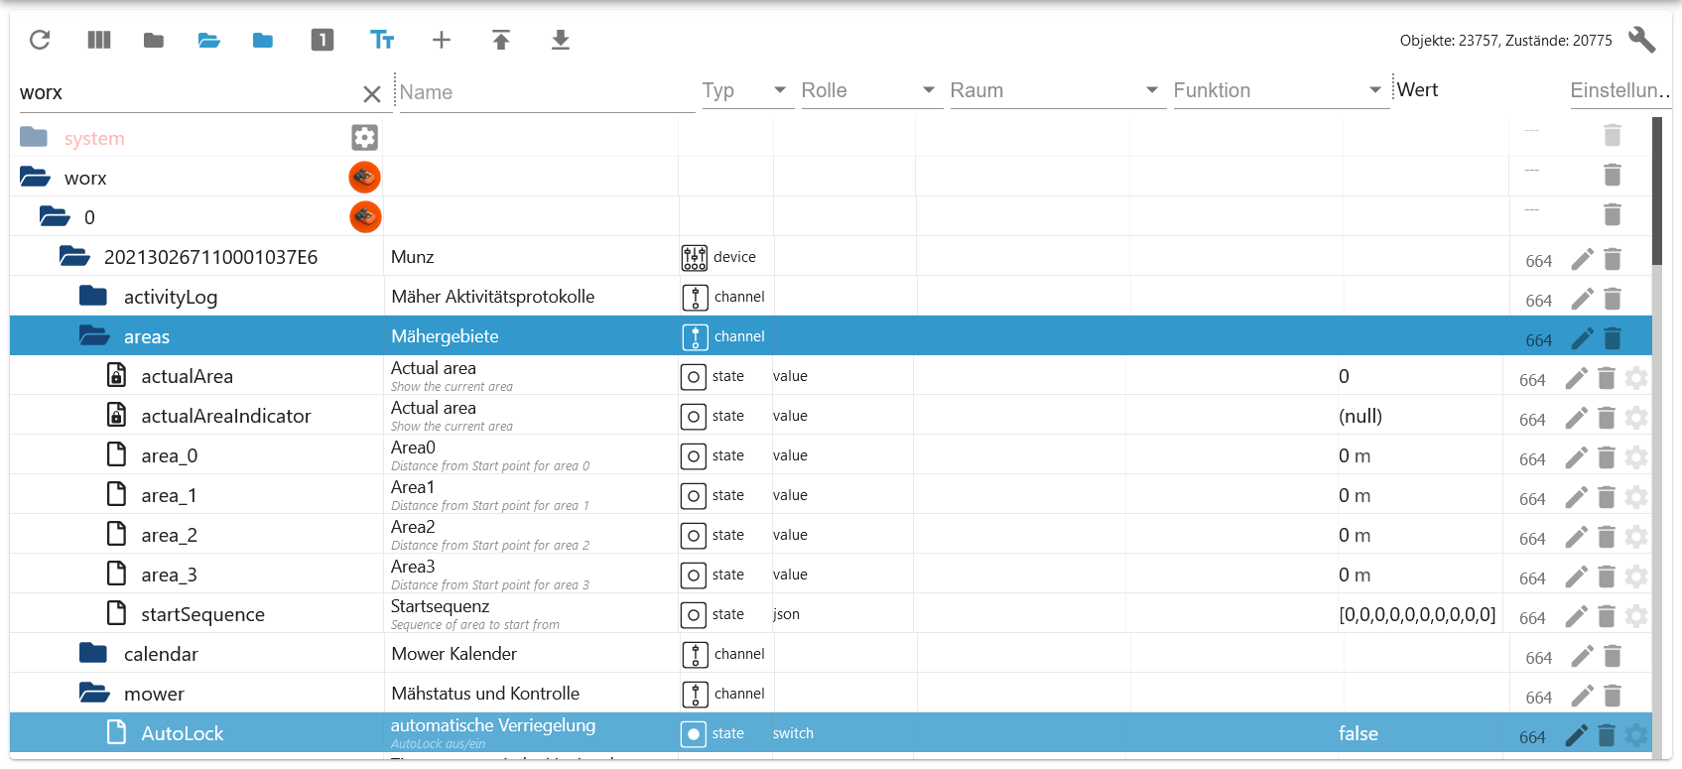Image resolution: width=1682 pixels, height=769 pixels.
Task: Collapse the areas folder
Action: tap(94, 335)
